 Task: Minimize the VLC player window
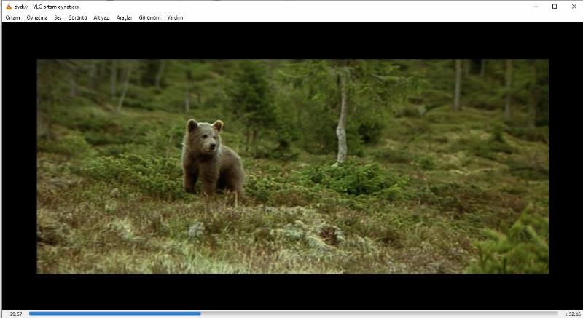point(536,7)
